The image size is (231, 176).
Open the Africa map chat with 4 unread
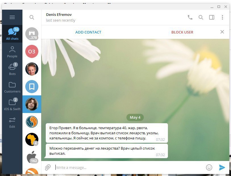tap(32, 139)
